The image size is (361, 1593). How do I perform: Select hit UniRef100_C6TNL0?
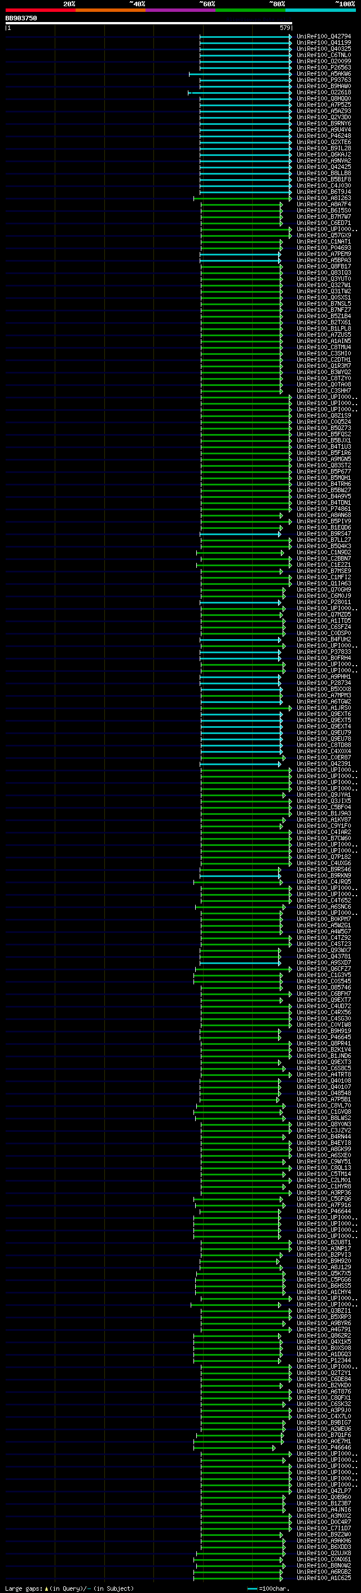(x=323, y=55)
